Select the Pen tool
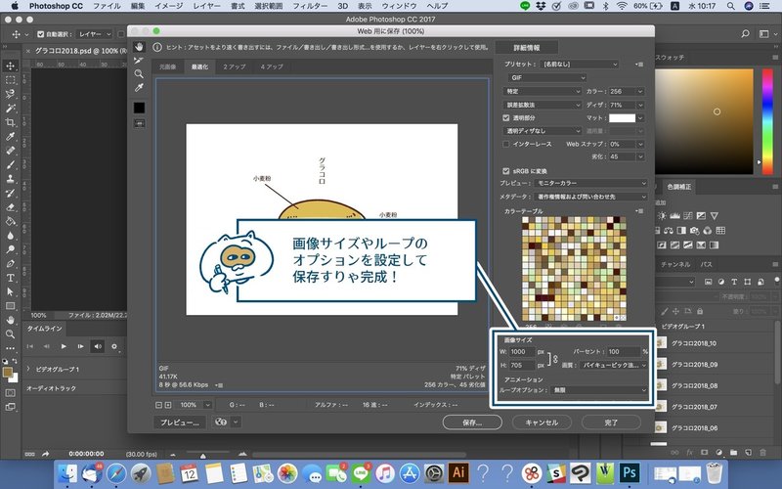The height and width of the screenshot is (489, 782). point(10,263)
